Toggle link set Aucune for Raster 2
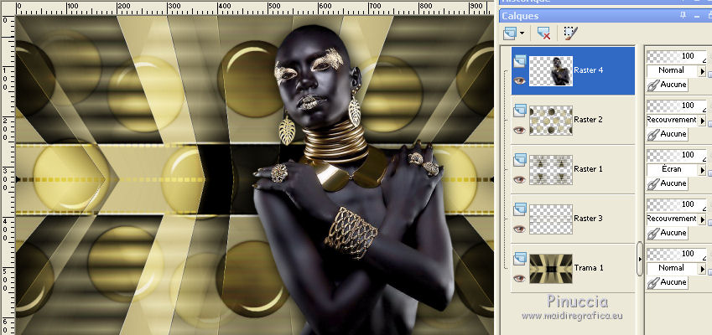 (667, 134)
